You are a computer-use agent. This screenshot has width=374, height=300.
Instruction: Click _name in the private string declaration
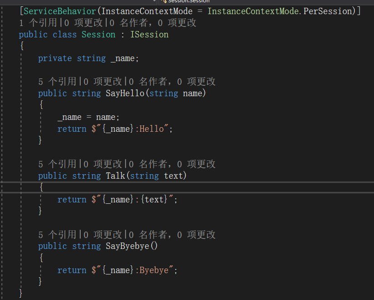[123, 58]
